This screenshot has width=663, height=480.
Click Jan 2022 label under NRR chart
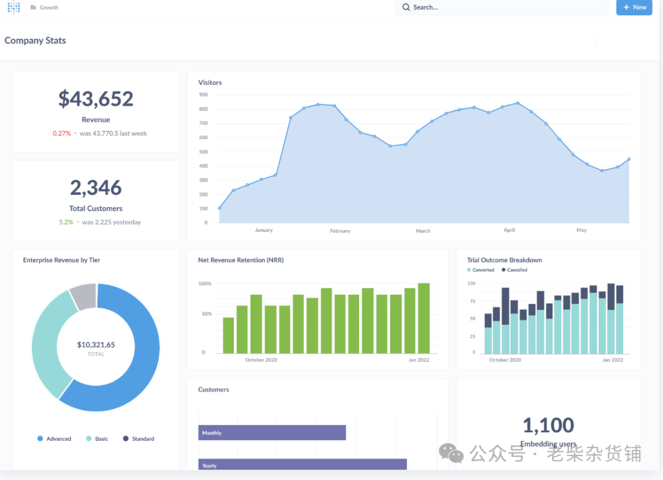pyautogui.click(x=419, y=360)
